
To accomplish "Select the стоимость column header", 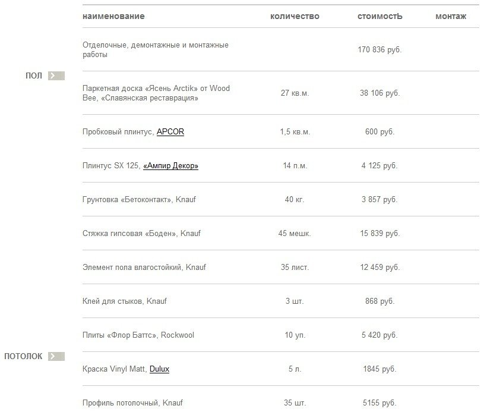I will (x=380, y=16).
